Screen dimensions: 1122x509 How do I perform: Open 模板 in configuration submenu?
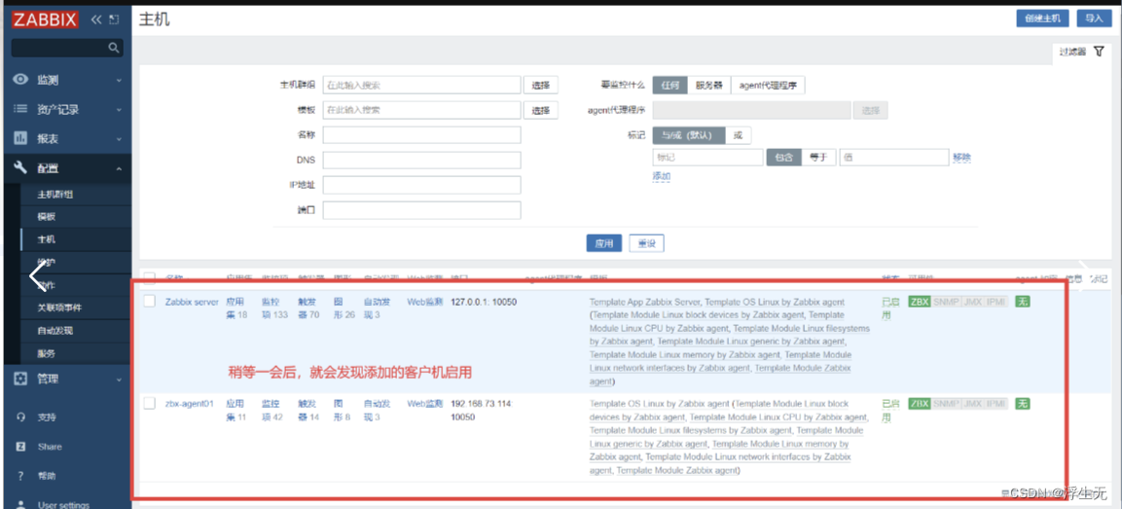[47, 216]
